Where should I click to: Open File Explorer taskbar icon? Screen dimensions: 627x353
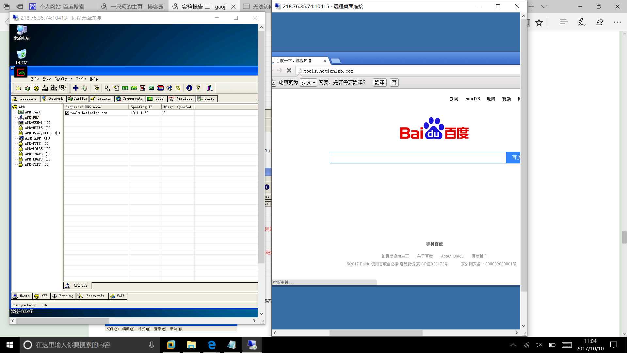[191, 345]
